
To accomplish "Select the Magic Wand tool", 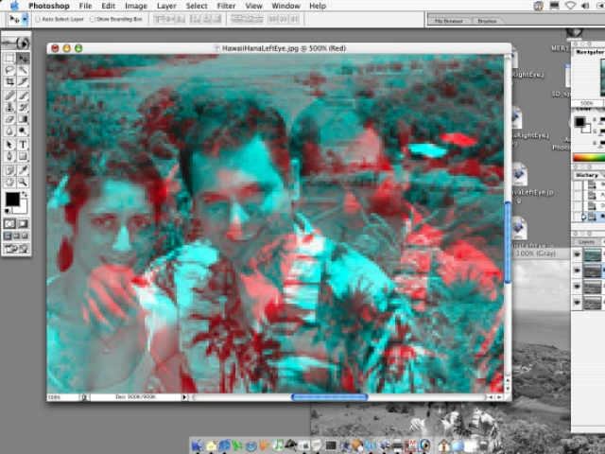I will 23,70.
